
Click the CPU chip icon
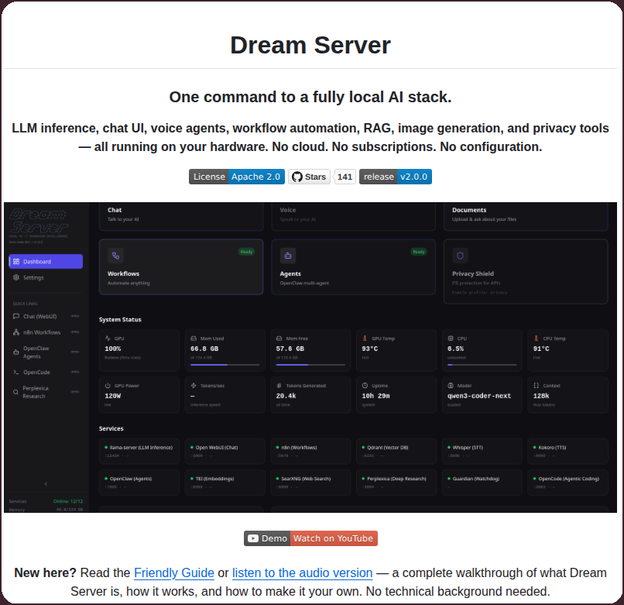(x=451, y=339)
